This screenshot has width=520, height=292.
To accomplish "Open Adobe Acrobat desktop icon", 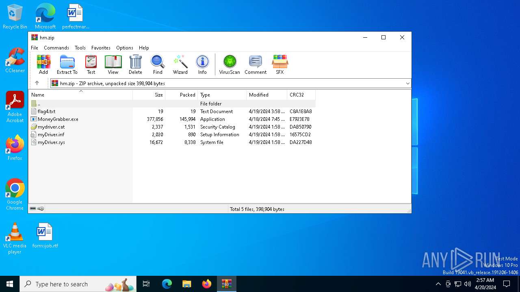I will (x=15, y=107).
